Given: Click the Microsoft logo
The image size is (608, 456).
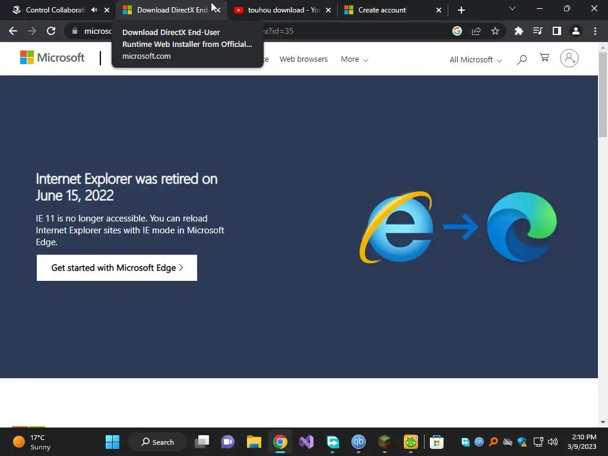Looking at the screenshot, I should coord(52,58).
